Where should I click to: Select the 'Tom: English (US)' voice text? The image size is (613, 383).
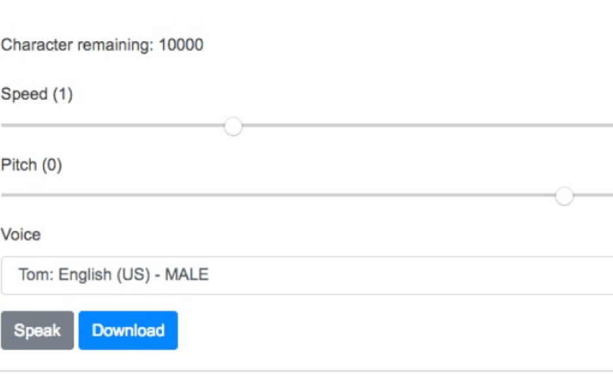click(84, 275)
